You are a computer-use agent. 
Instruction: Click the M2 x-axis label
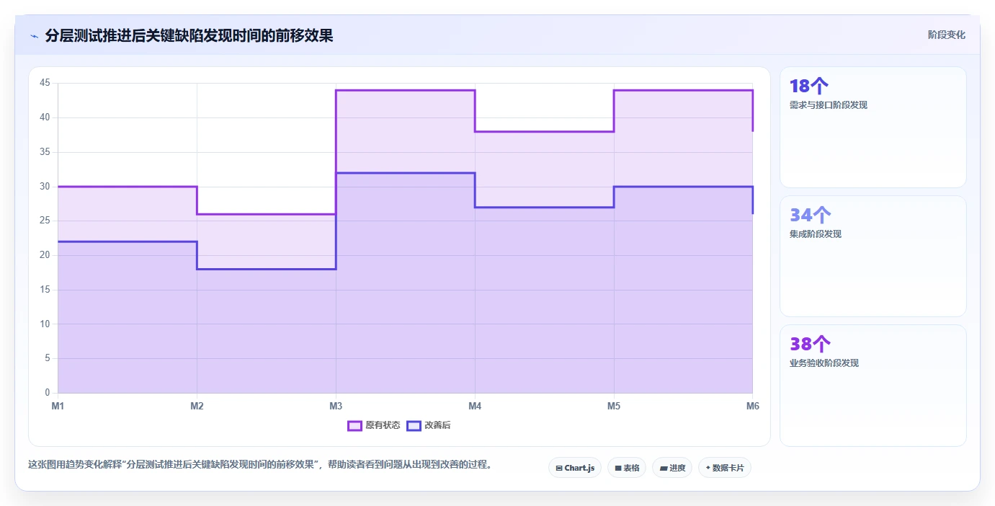(197, 406)
